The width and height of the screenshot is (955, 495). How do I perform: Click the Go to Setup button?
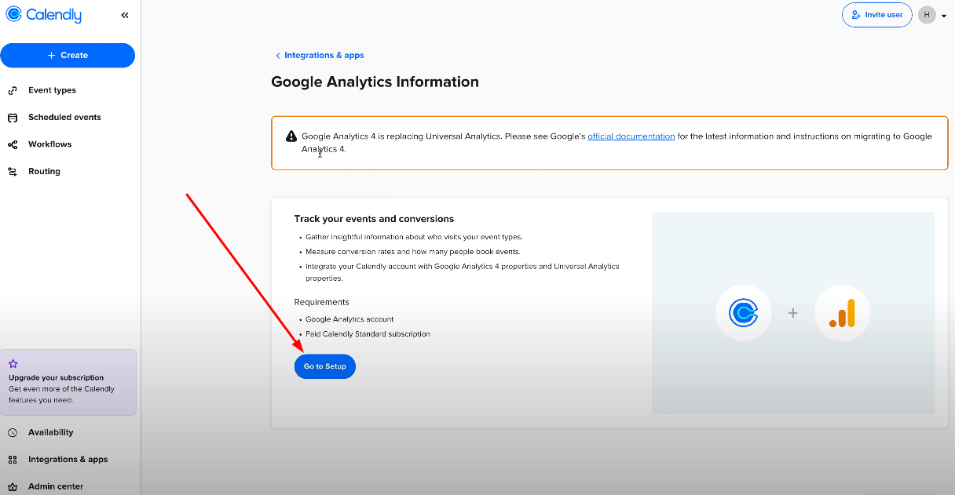pos(324,366)
